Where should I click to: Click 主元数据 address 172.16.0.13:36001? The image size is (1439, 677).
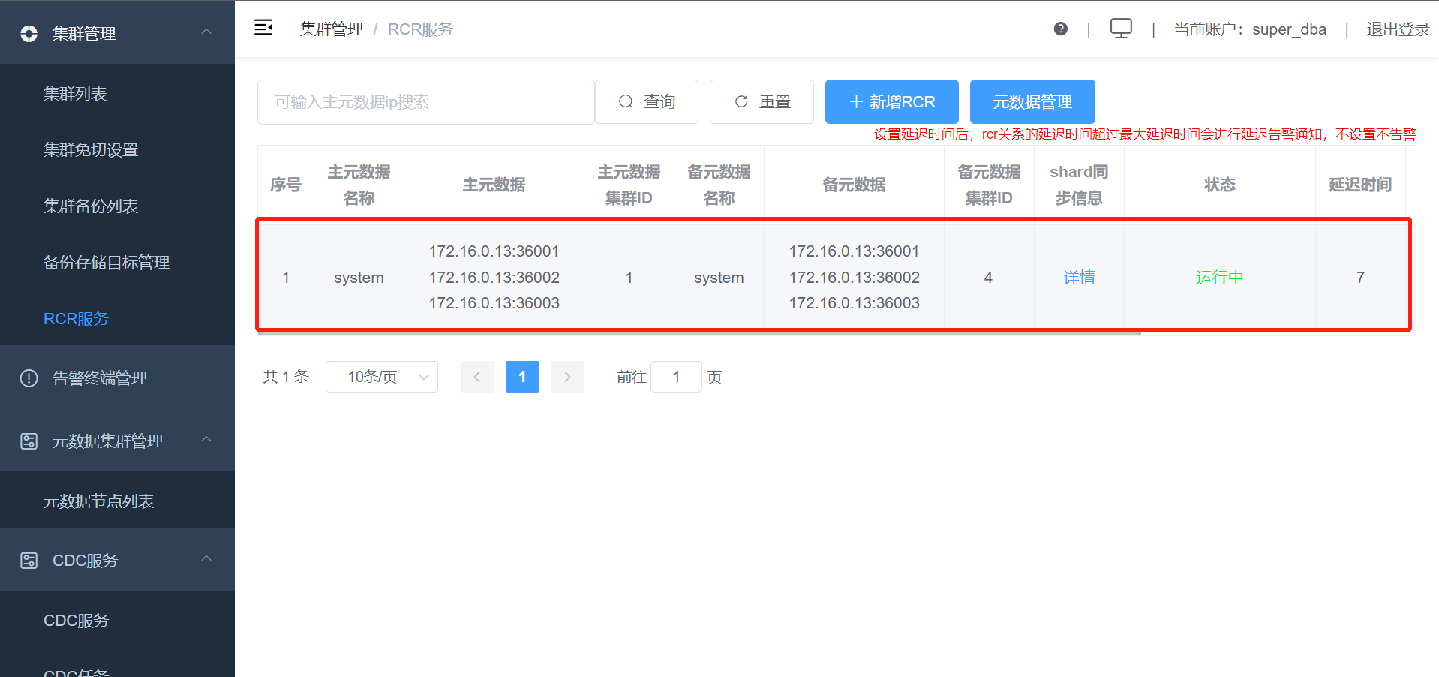click(x=494, y=251)
